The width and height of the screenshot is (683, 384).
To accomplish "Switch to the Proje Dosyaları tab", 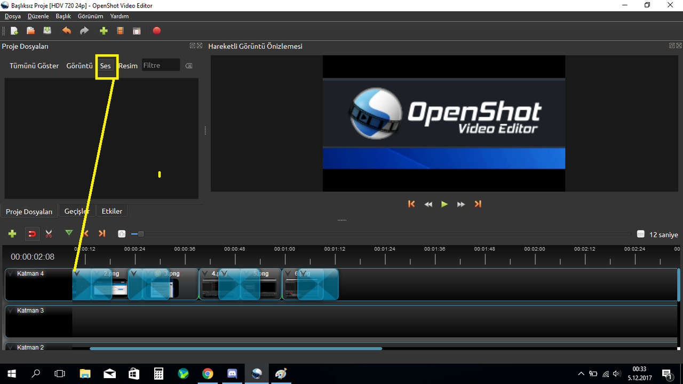I will click(29, 212).
